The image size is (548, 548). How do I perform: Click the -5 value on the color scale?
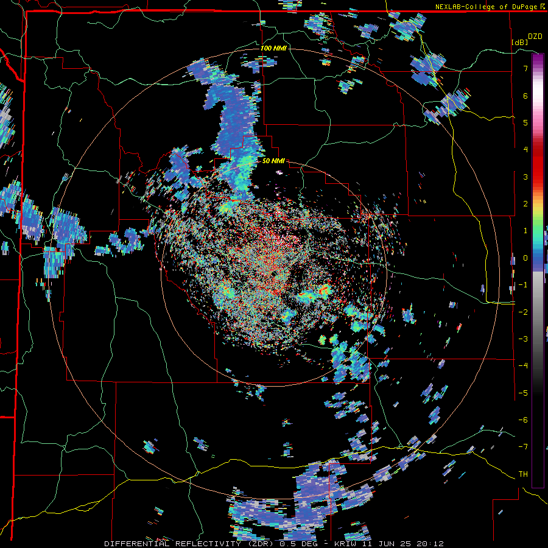pos(523,393)
